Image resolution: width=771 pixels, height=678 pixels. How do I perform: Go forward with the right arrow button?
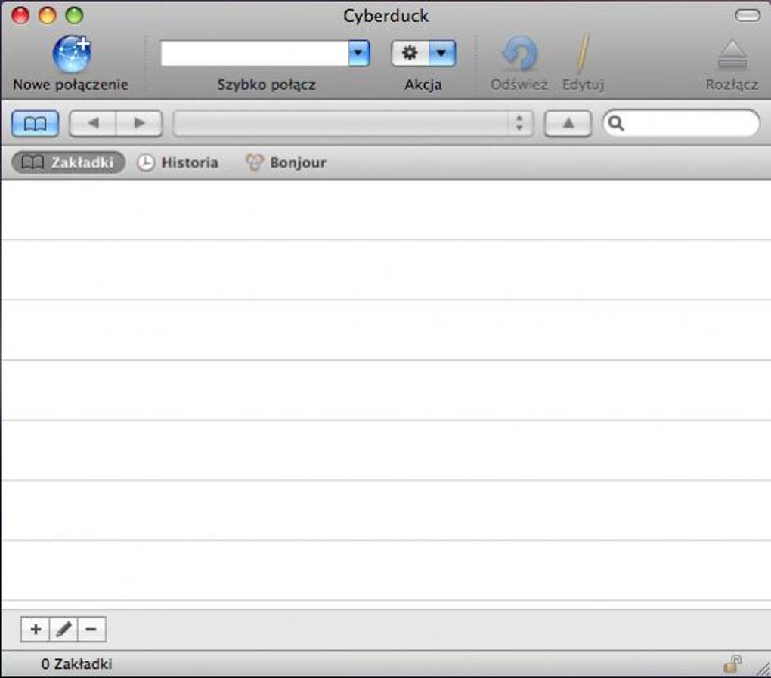click(139, 123)
